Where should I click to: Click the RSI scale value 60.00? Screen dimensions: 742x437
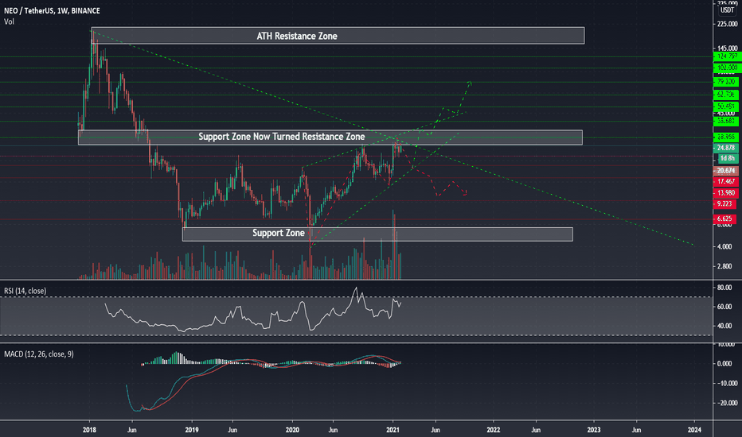(x=724, y=307)
